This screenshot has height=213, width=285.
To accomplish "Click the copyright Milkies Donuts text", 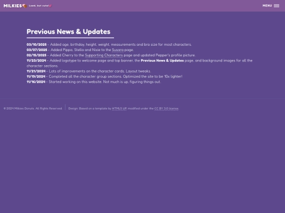I will pyautogui.click(x=33, y=108).
